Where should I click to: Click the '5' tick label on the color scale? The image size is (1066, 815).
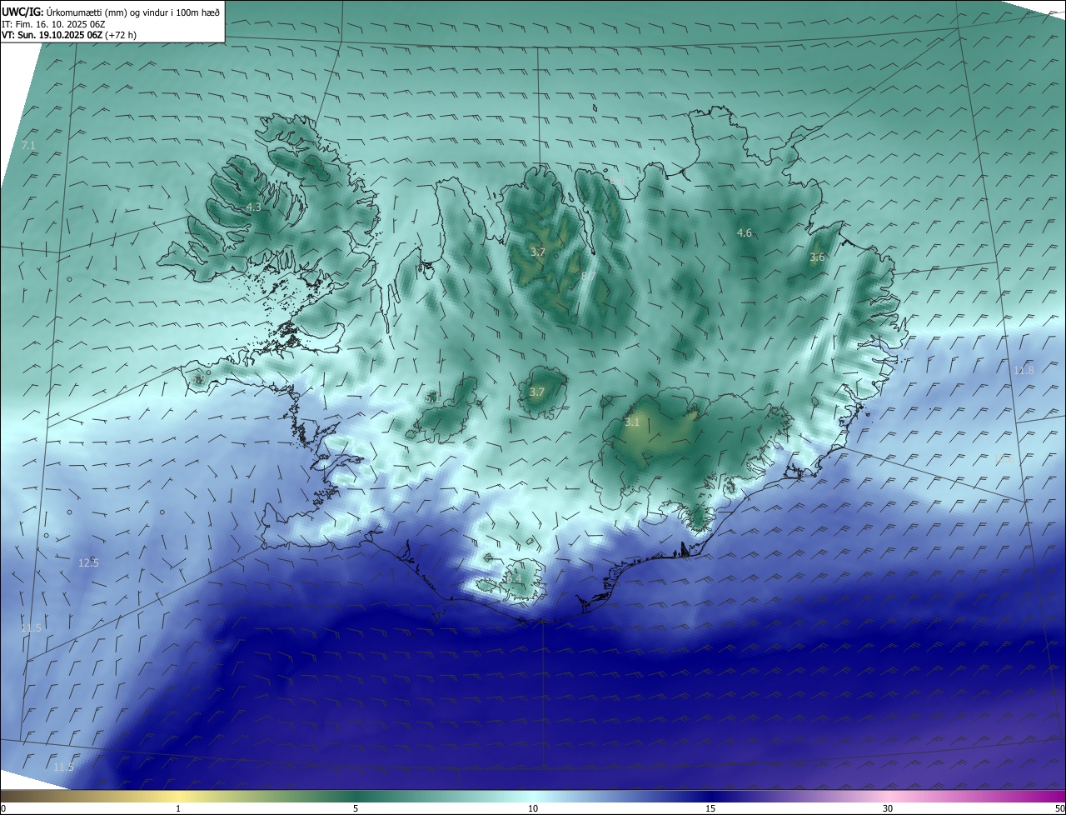(x=356, y=808)
